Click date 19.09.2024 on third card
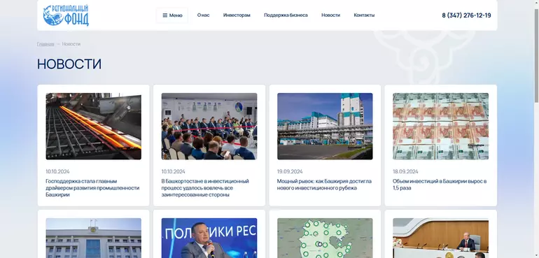Screen dimensions: 539x258 (x=290, y=171)
